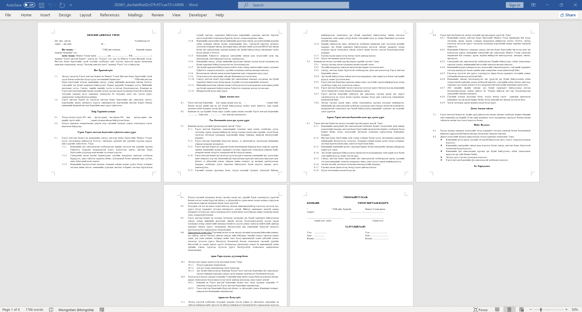
Task: Open the References tab
Action: coord(109,15)
